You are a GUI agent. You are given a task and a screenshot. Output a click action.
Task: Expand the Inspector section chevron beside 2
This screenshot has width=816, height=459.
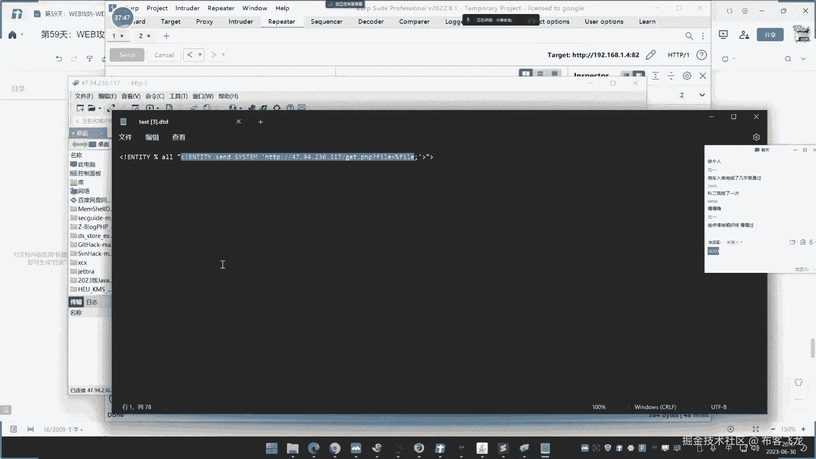point(702,95)
